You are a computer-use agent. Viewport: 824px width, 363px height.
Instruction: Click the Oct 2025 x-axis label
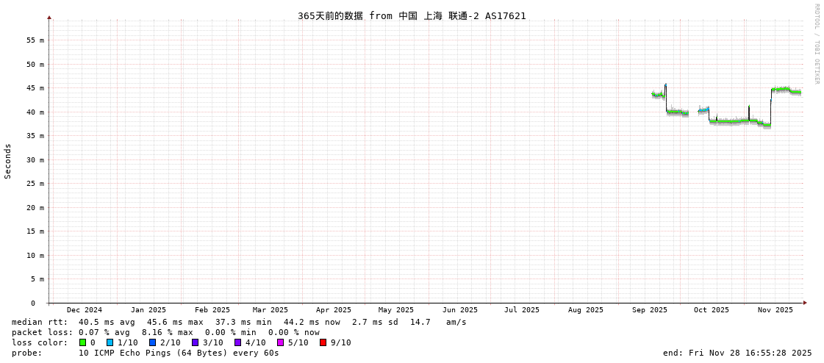[x=712, y=310]
